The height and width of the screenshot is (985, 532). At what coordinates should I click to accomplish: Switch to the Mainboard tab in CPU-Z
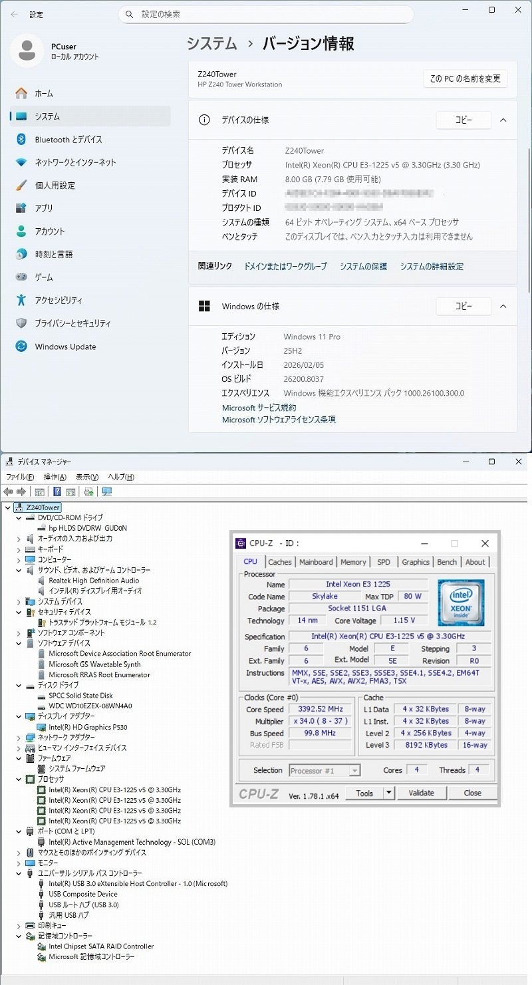tap(316, 562)
